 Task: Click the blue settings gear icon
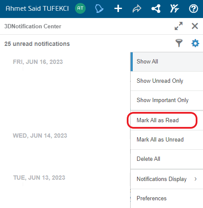[195, 43]
